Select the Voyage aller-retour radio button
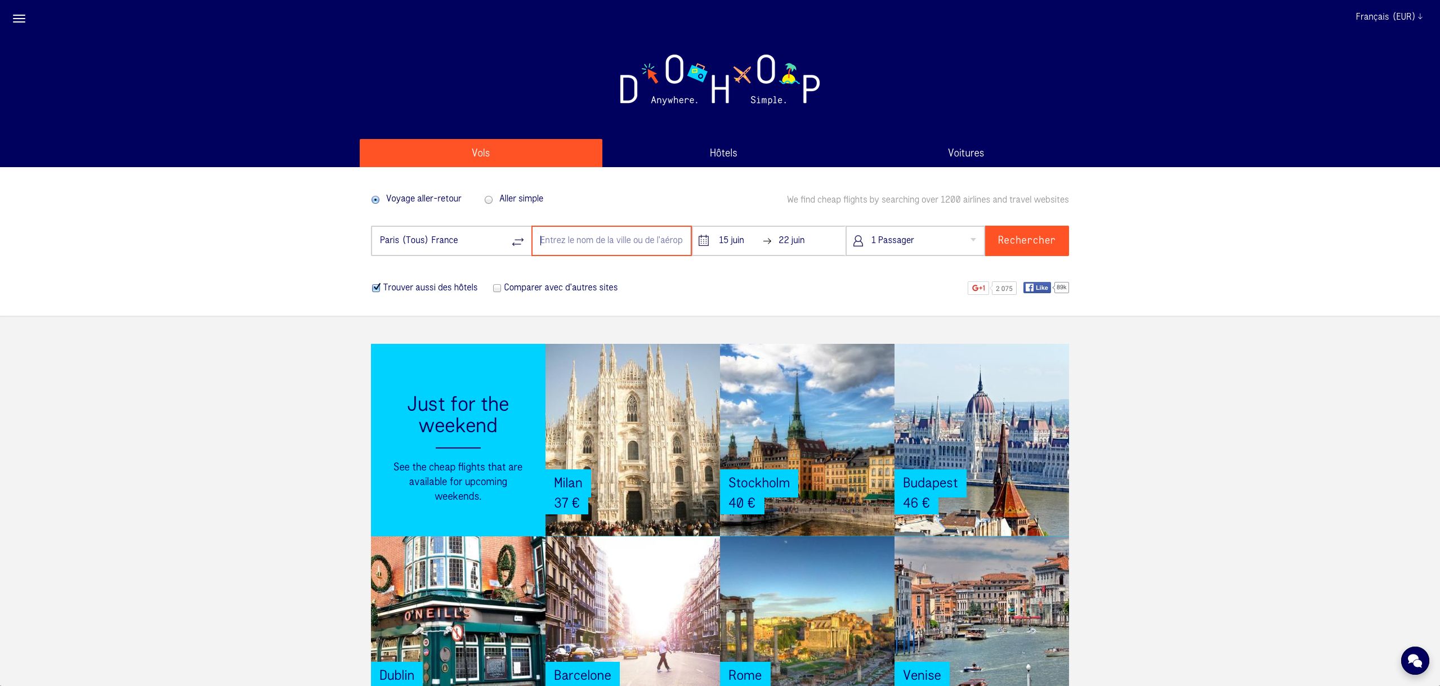Image resolution: width=1440 pixels, height=686 pixels. tap(375, 200)
